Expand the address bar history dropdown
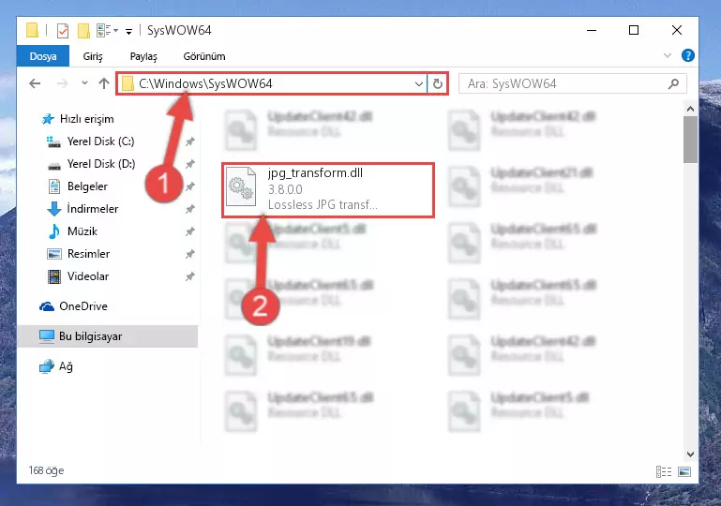The height and width of the screenshot is (506, 721). (418, 83)
